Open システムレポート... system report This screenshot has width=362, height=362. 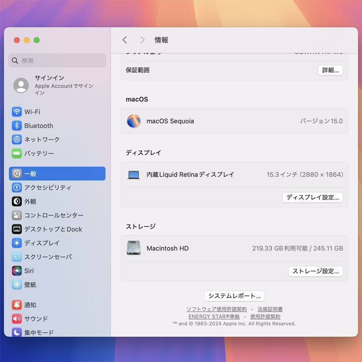tap(234, 296)
